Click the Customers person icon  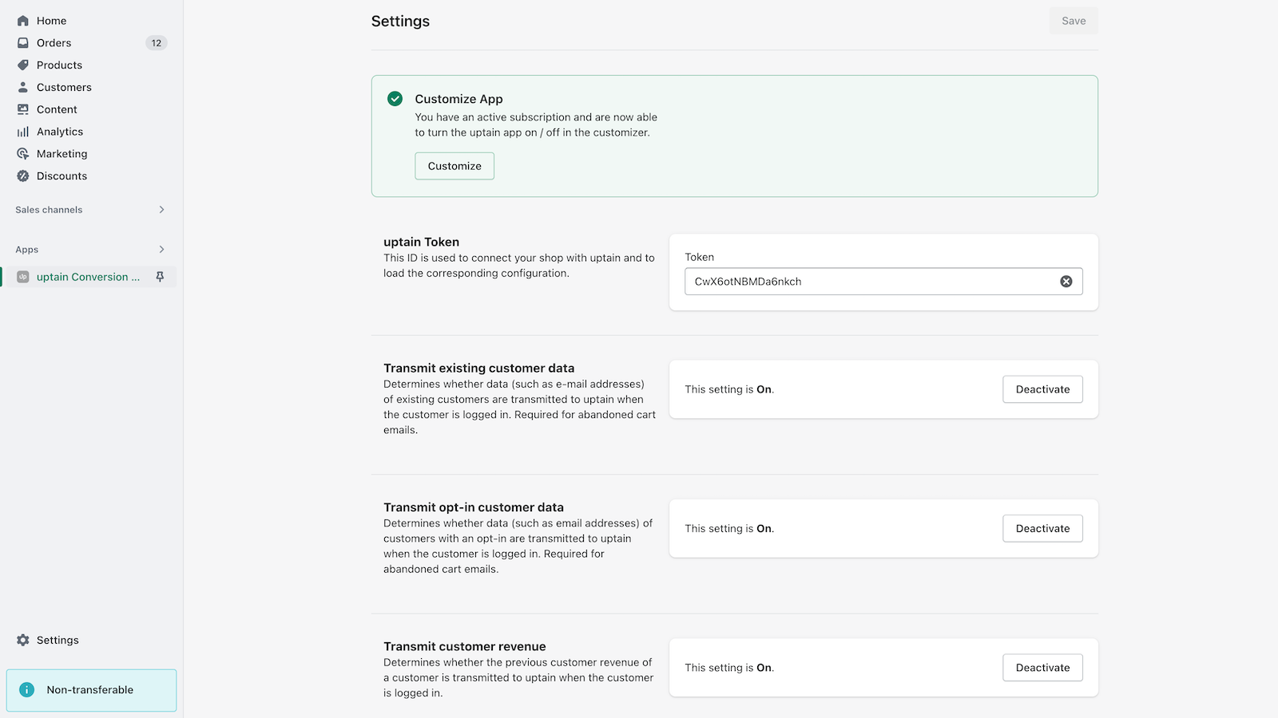[23, 88]
